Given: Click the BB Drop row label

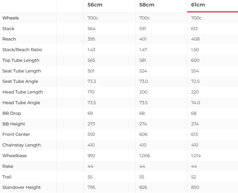Looking at the screenshot, I should pyautogui.click(x=12, y=113).
